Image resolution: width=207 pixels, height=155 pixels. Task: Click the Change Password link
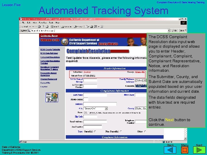coord(49,79)
